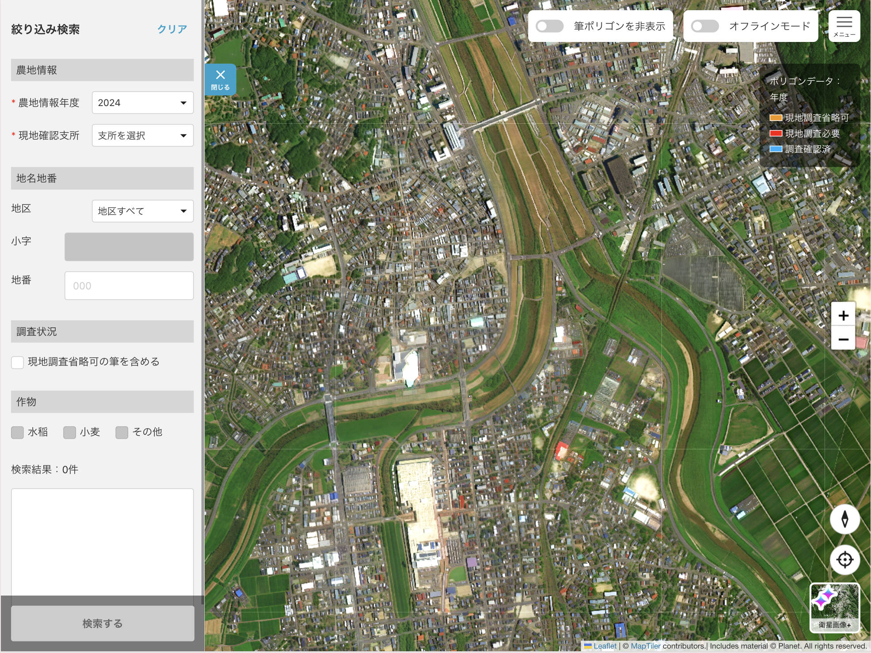Check include survey-omittable parcels option

point(18,362)
